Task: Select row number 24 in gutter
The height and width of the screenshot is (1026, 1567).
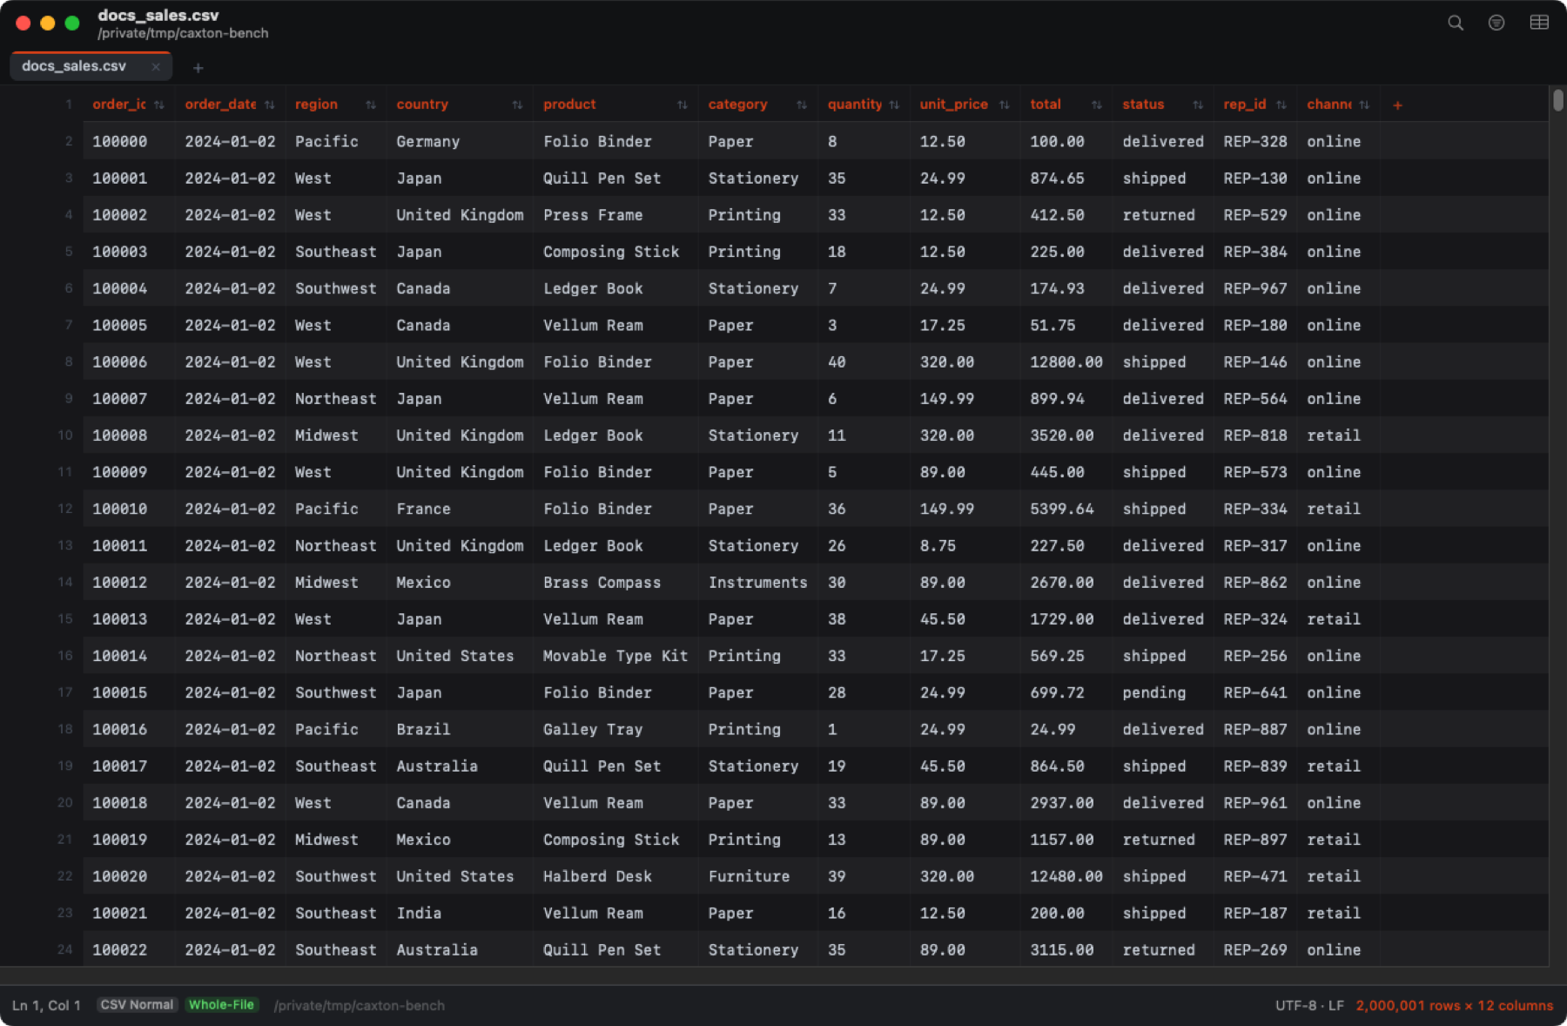Action: [64, 949]
